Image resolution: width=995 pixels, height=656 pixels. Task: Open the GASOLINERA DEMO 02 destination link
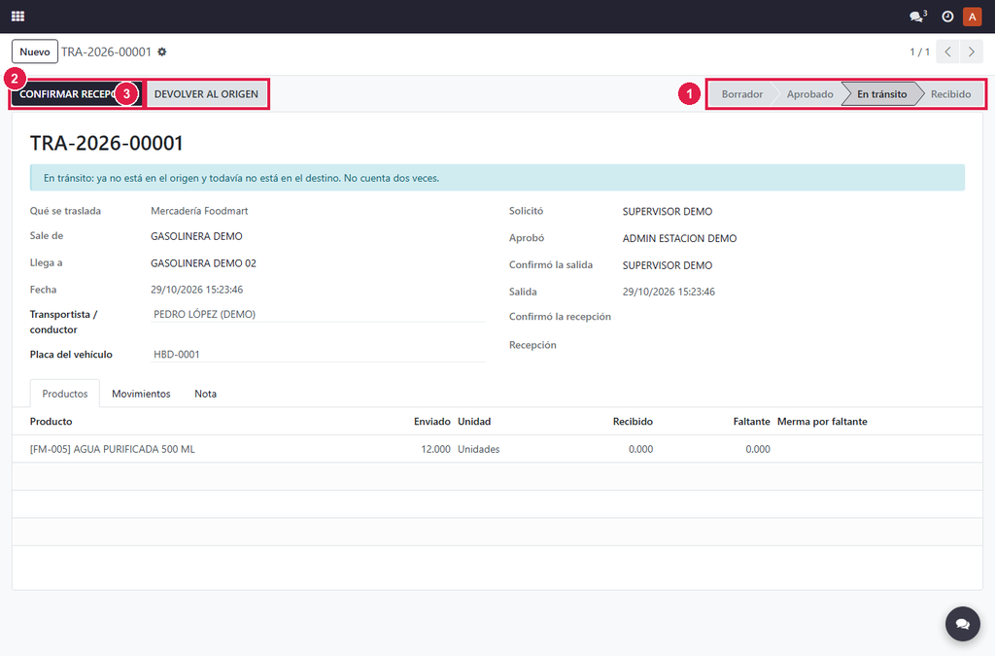coord(204,263)
